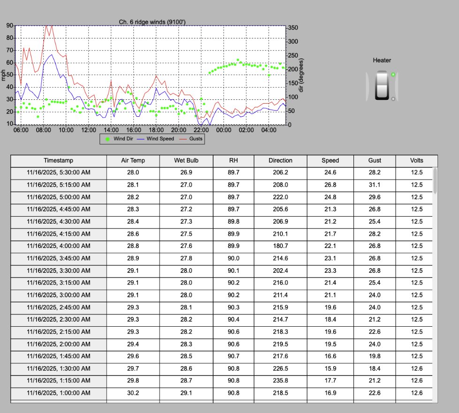Click the RH column header
459x413 pixels.
(234, 161)
